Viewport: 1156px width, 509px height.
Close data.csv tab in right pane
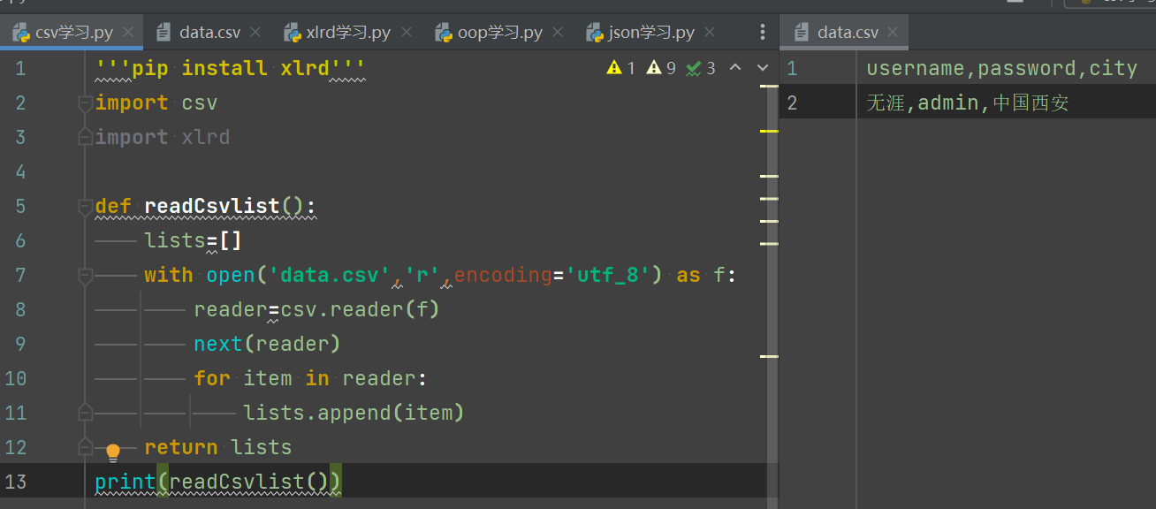click(x=894, y=33)
